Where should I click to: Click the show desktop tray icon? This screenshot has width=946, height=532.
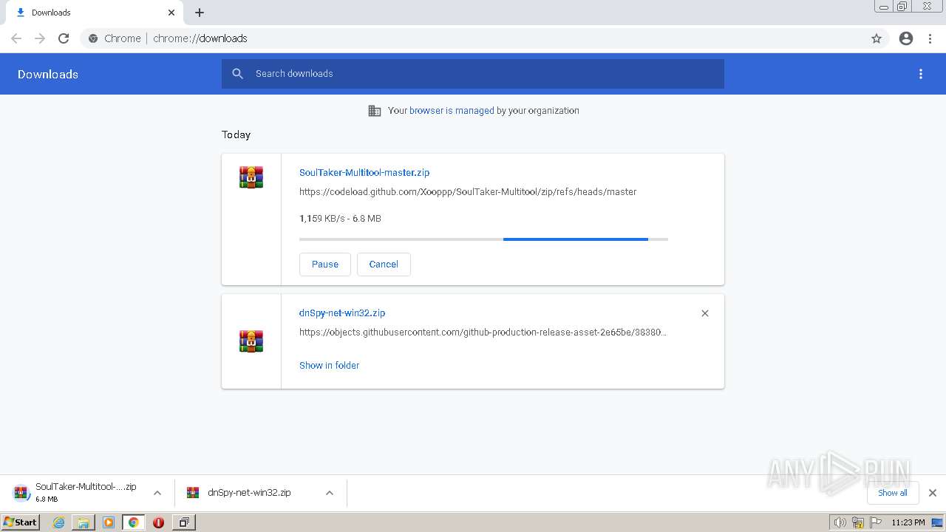[937, 522]
